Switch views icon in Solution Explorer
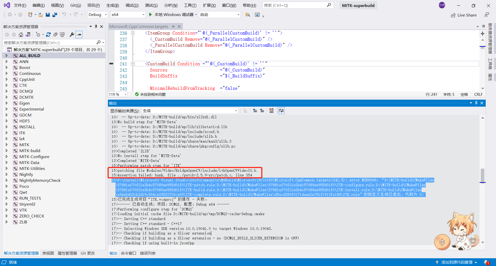496x266 pixels. pos(28,35)
